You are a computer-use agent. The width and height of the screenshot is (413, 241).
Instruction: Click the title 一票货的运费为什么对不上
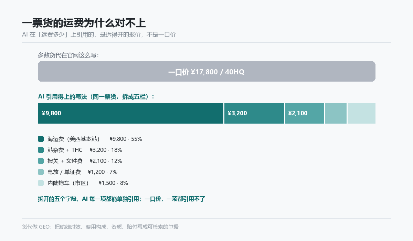tap(84, 23)
